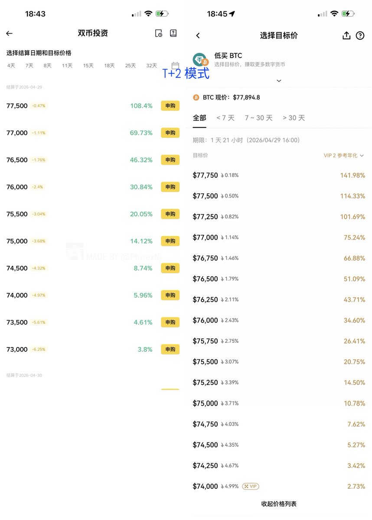This screenshot has height=520, width=372.
Task: Open the calendar date picker icon
Action: point(175,65)
